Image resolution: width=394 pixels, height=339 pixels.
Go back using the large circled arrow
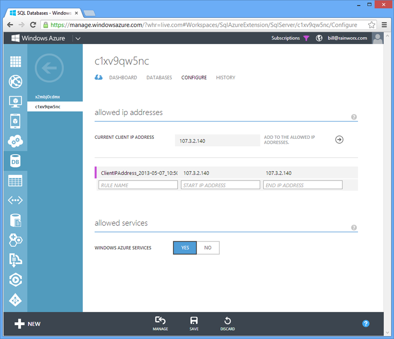[49, 68]
